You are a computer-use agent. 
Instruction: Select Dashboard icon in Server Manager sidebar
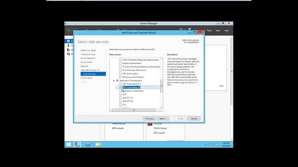point(68,41)
